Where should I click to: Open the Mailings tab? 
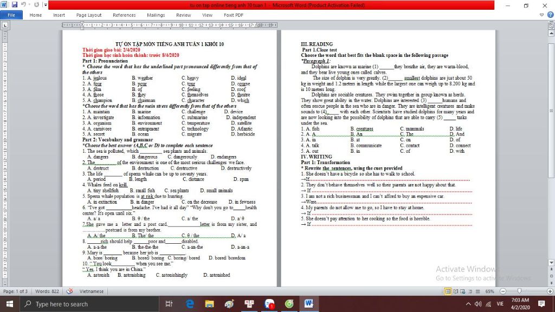[156, 15]
